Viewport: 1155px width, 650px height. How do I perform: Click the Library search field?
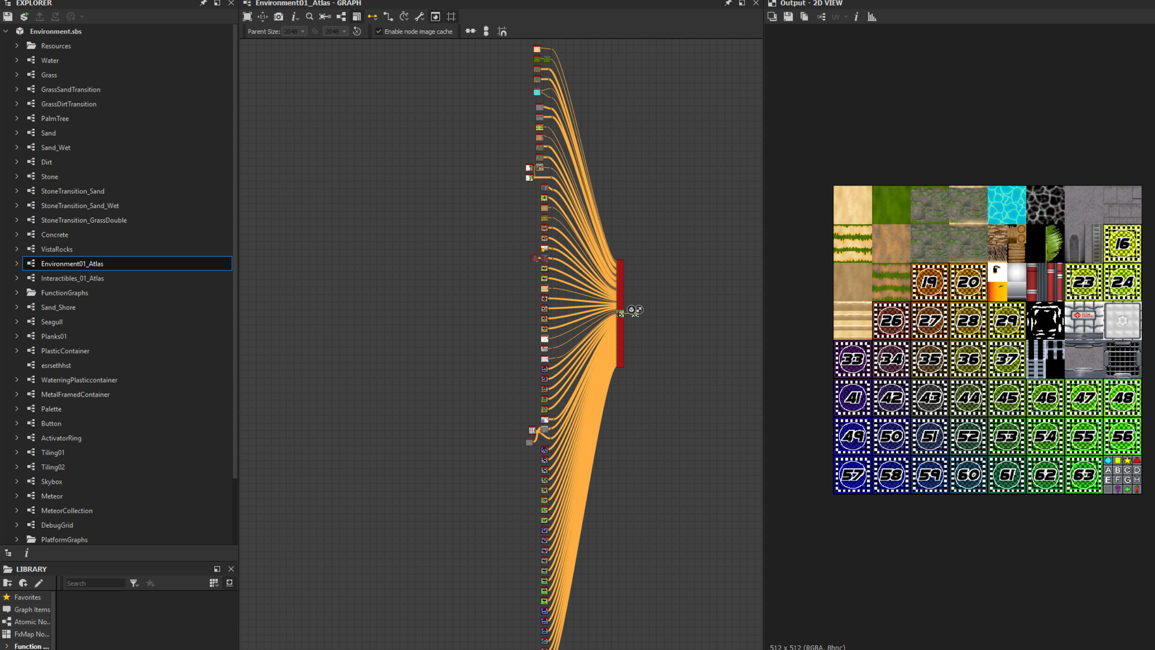[x=94, y=583]
